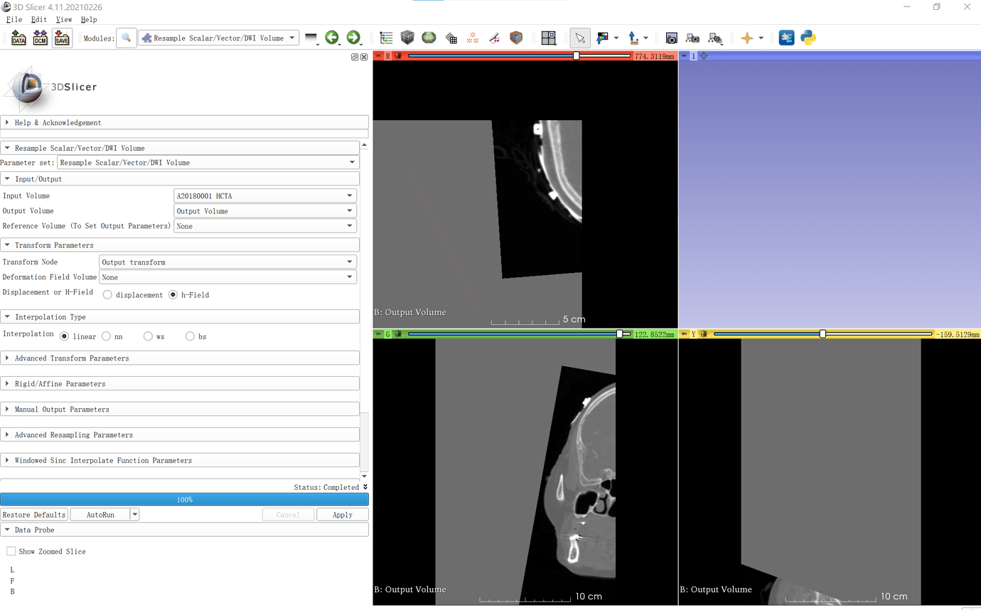981x610 pixels.
Task: Go to previous module with green back arrow
Action: [x=332, y=38]
